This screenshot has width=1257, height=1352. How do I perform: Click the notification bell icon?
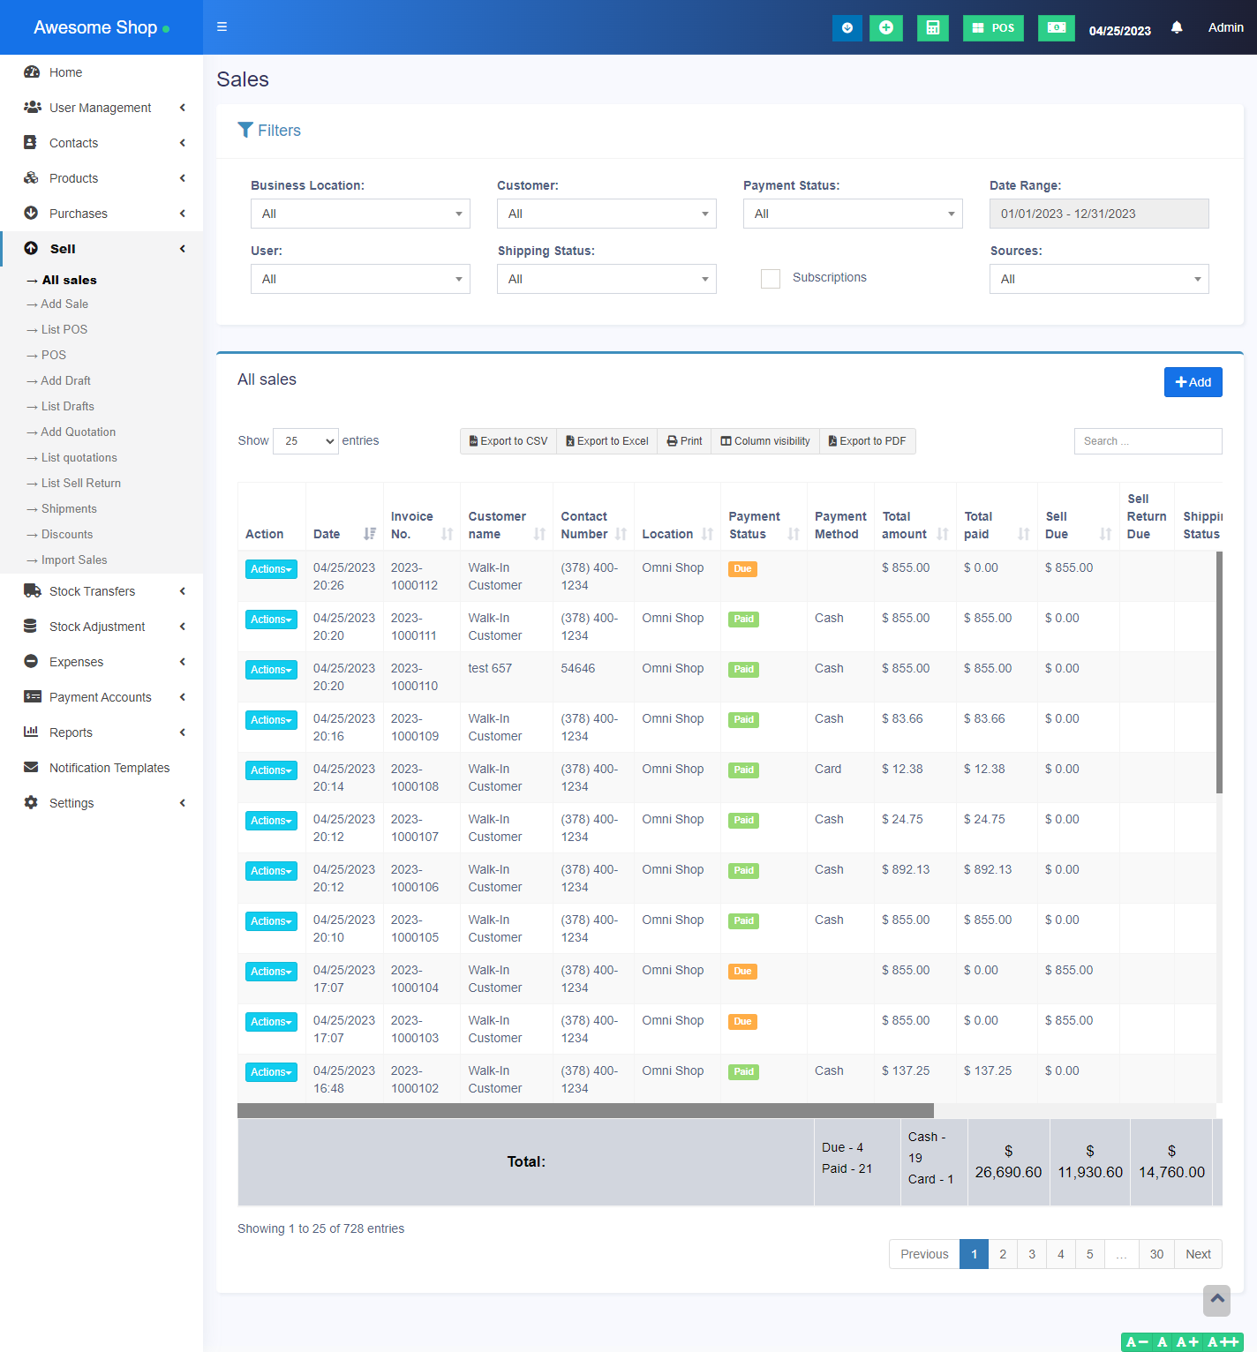(x=1176, y=27)
